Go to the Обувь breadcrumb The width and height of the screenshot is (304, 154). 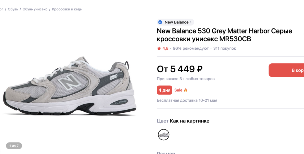(13, 9)
